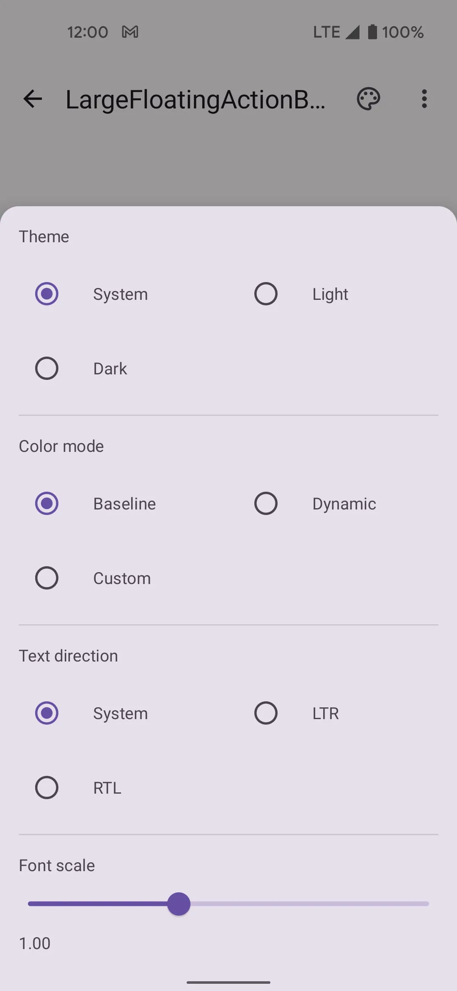Adjust the Font scale slider
457x991 pixels.
point(179,904)
